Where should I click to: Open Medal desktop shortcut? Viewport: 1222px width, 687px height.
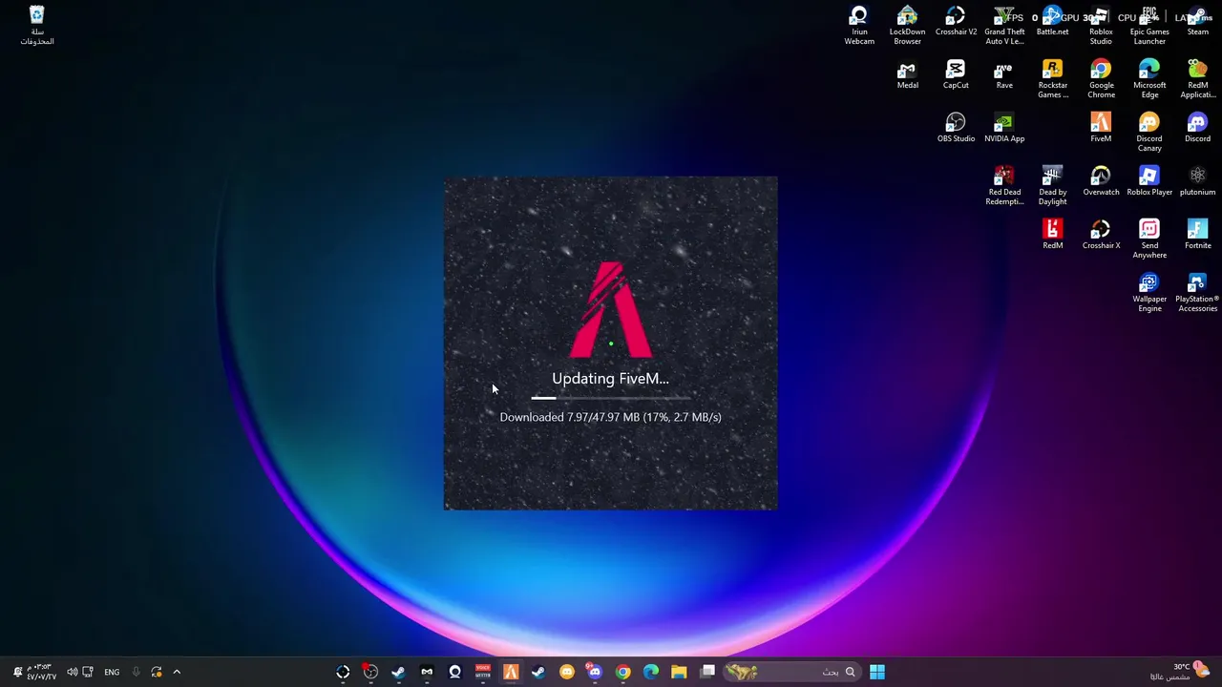[907, 75]
